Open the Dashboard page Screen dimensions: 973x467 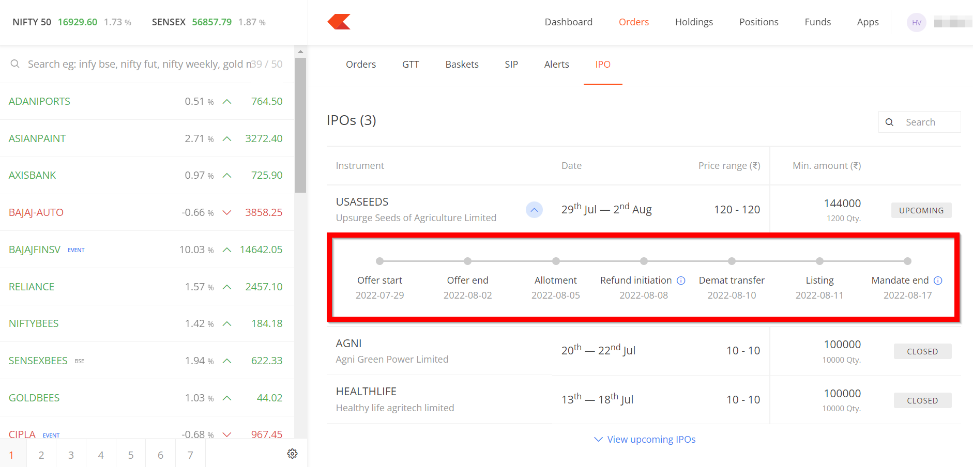point(569,22)
